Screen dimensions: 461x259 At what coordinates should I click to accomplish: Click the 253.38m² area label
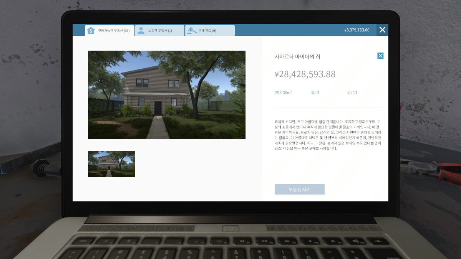pos(283,93)
